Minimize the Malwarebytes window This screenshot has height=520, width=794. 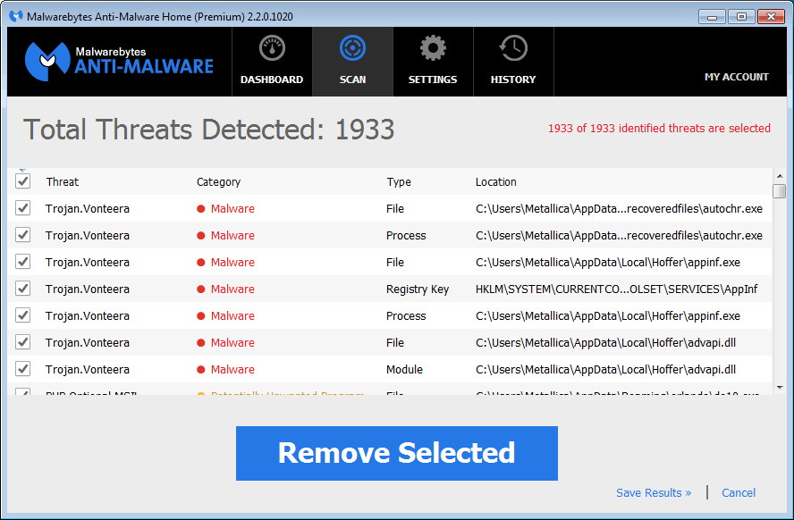pyautogui.click(x=712, y=17)
